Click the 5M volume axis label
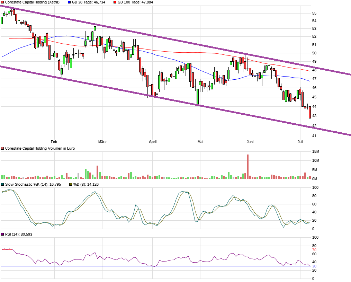 click(x=315, y=170)
